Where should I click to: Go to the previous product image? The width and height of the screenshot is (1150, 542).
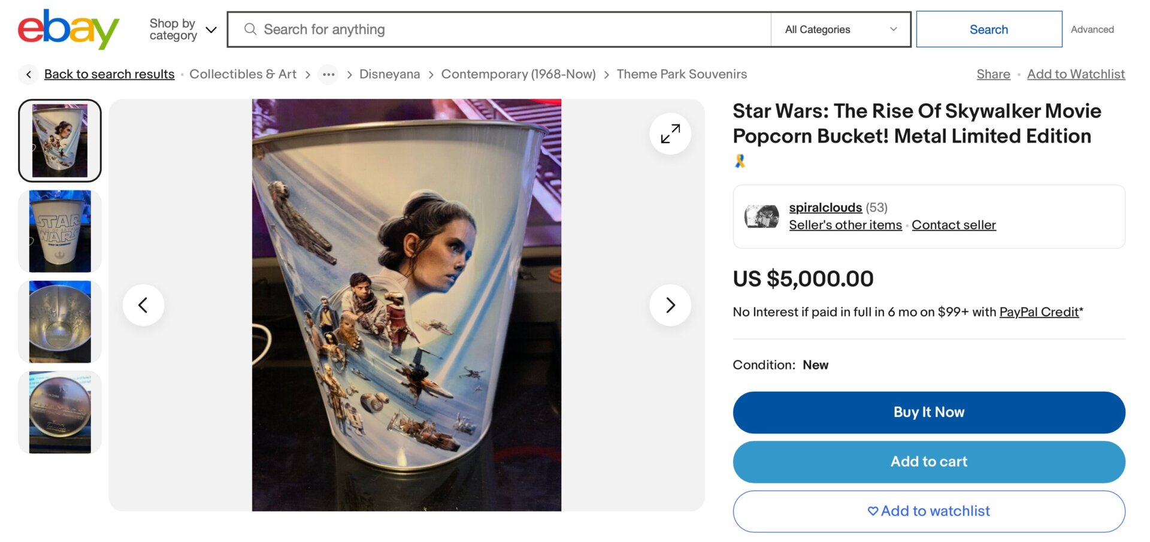[x=143, y=305]
